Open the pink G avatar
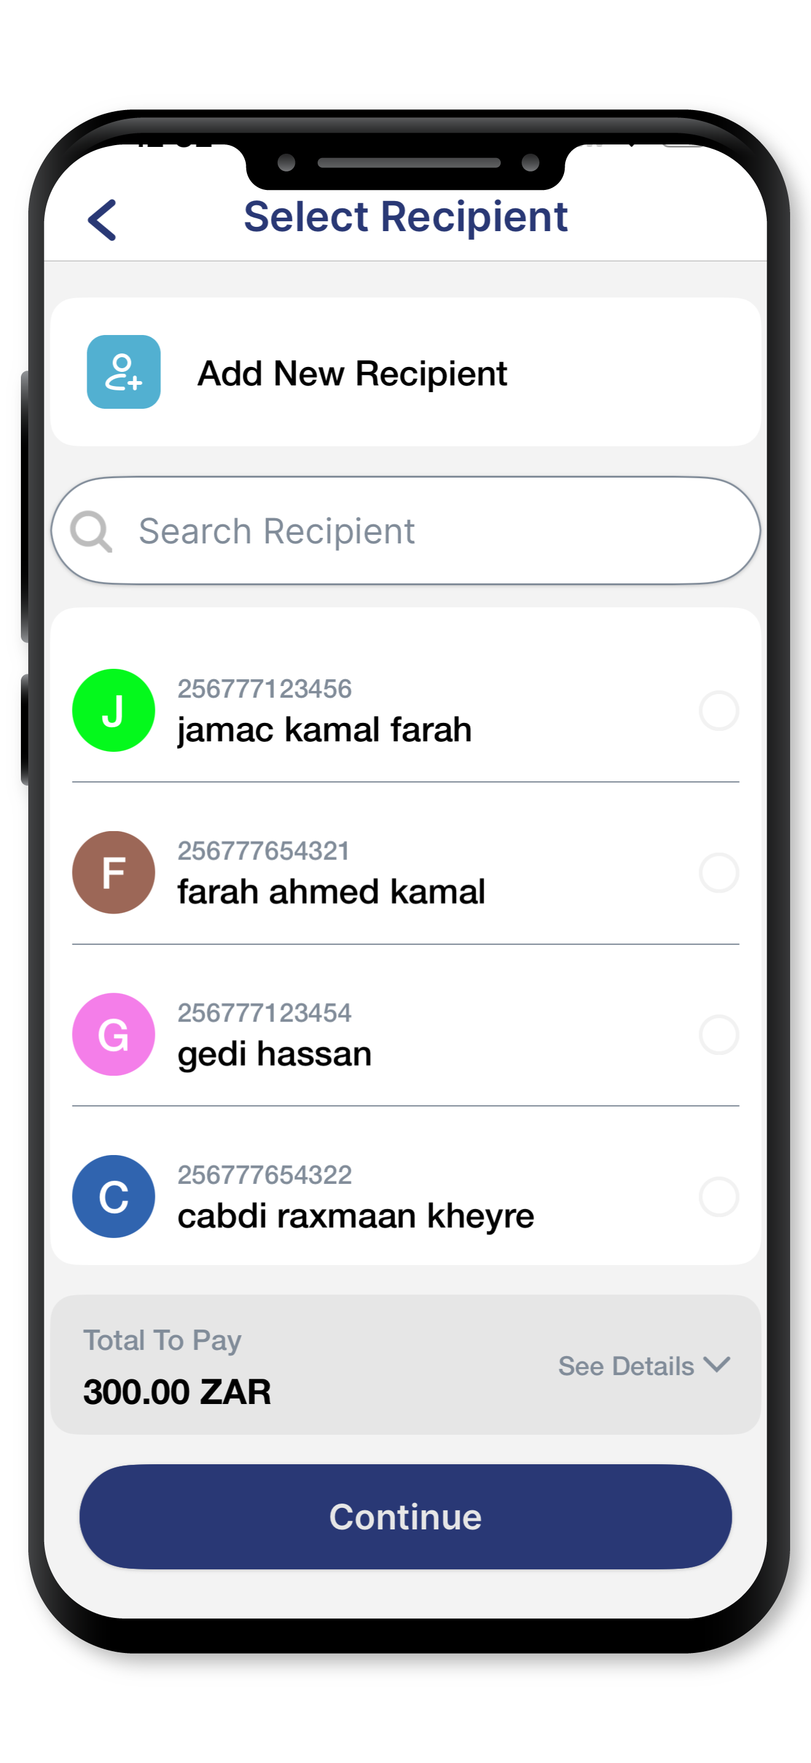 coord(114,1034)
